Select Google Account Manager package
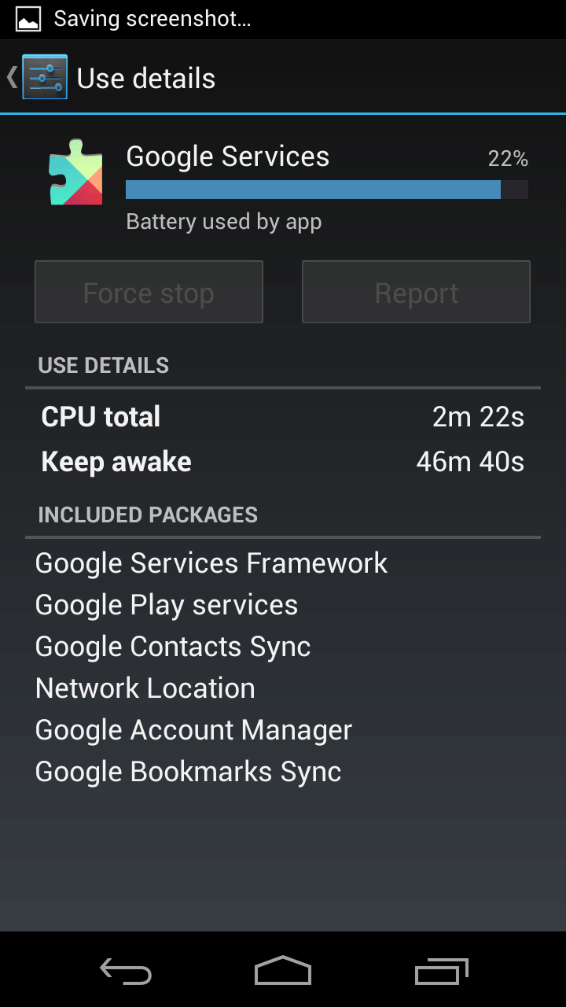The height and width of the screenshot is (1007, 566). click(x=193, y=730)
